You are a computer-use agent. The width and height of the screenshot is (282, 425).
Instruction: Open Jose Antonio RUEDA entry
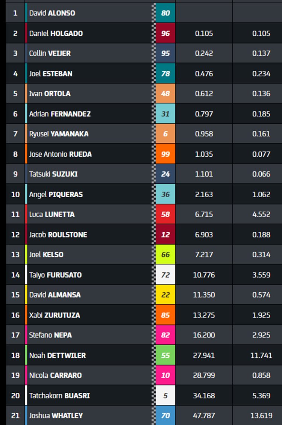click(x=60, y=154)
